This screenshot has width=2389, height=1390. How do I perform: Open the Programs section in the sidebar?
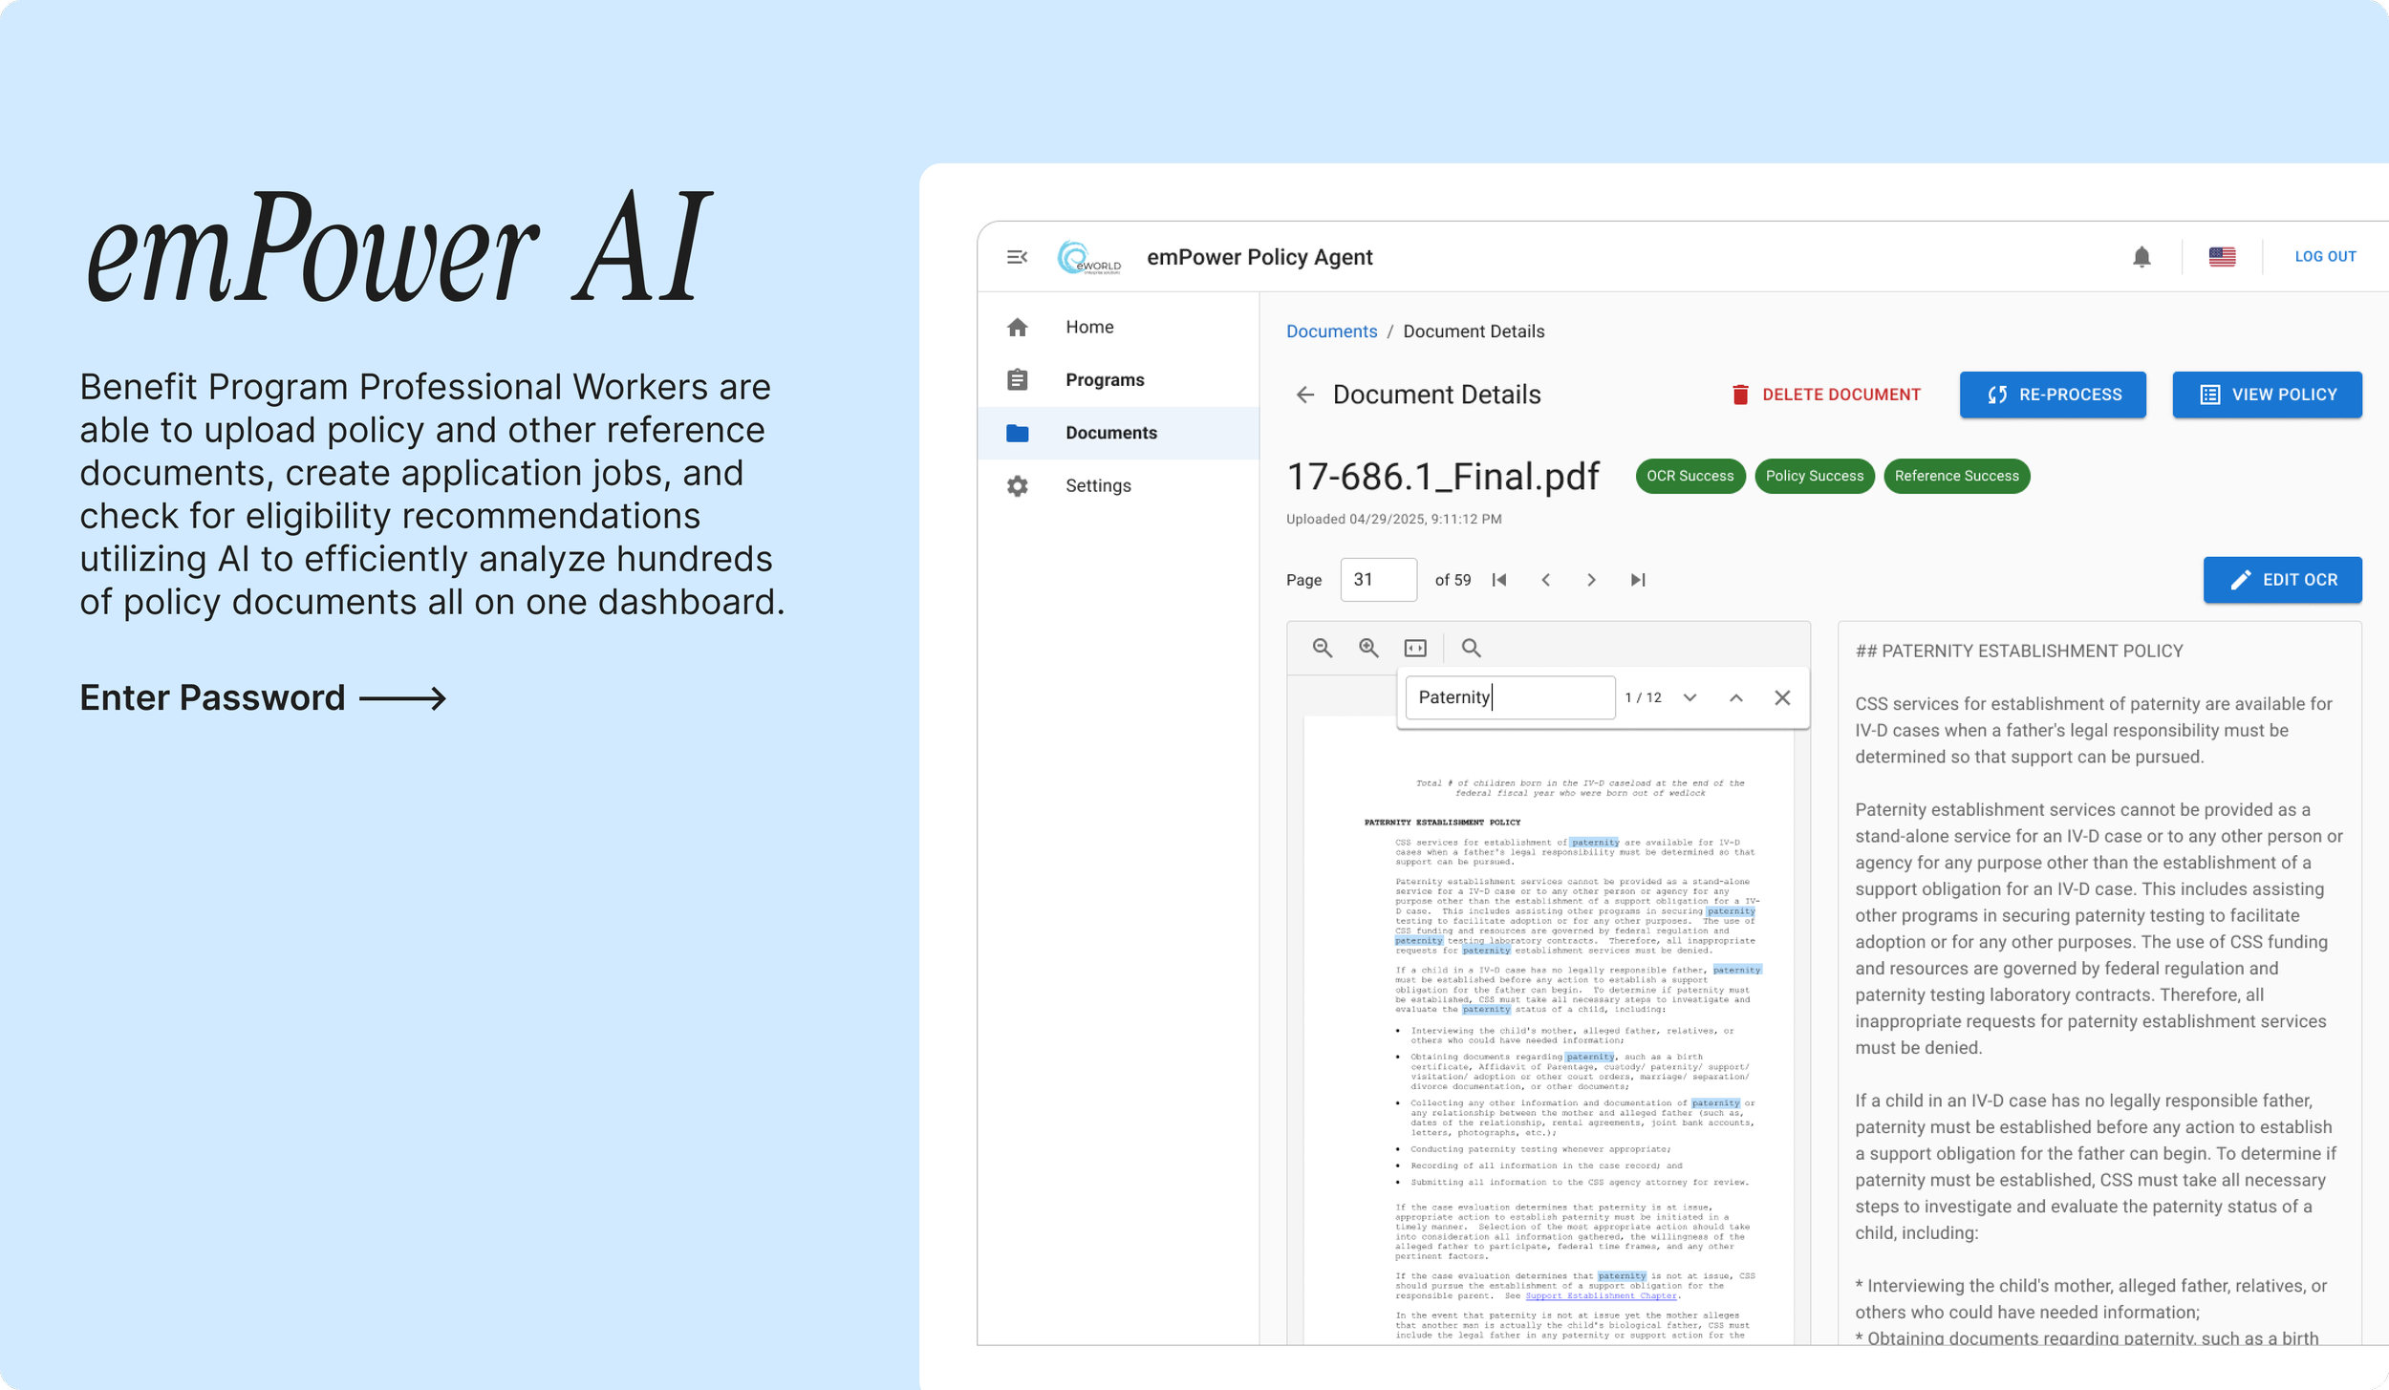point(1105,379)
